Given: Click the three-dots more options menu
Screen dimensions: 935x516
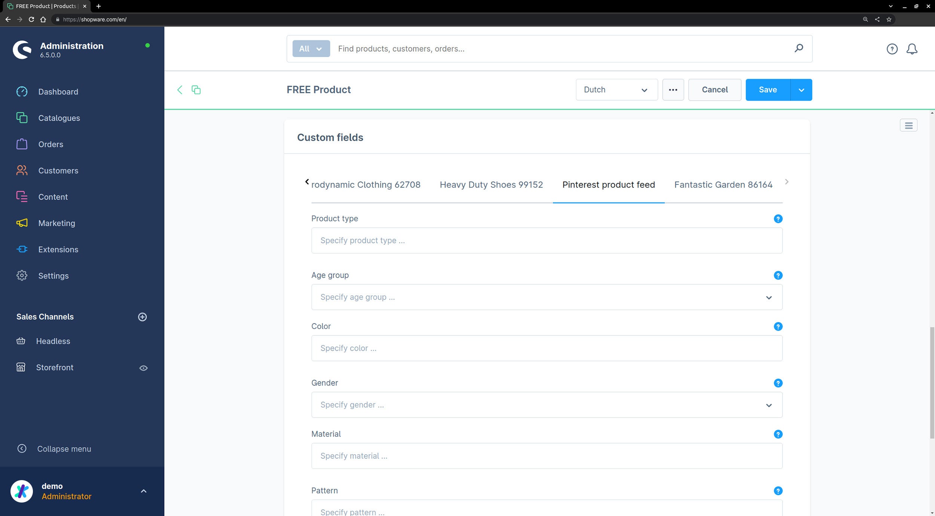Looking at the screenshot, I should coord(673,90).
